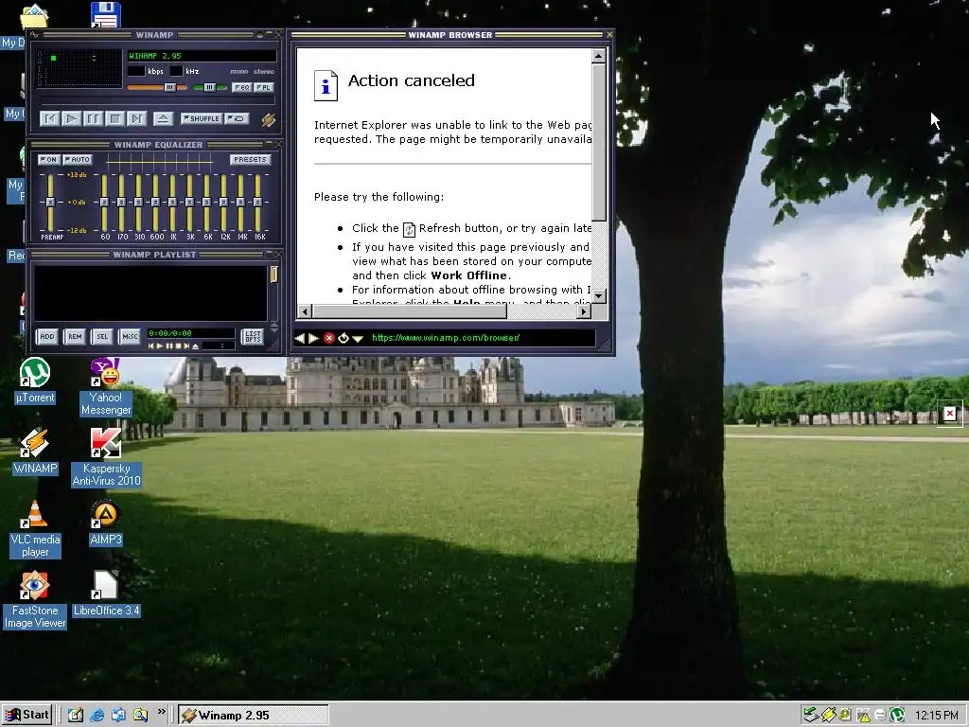Screen dimensions: 969x727
Task: Select the µTorrent desktop icon
Action: pos(35,381)
